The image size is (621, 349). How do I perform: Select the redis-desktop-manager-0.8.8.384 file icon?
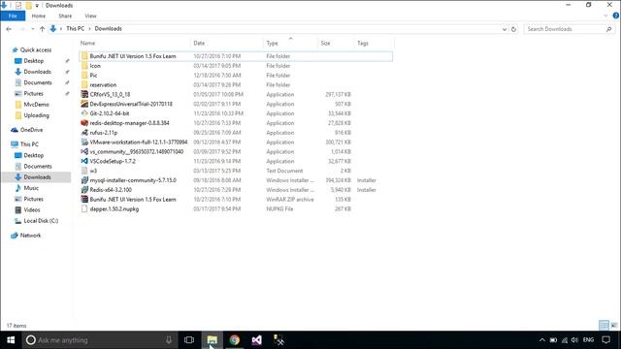84,123
